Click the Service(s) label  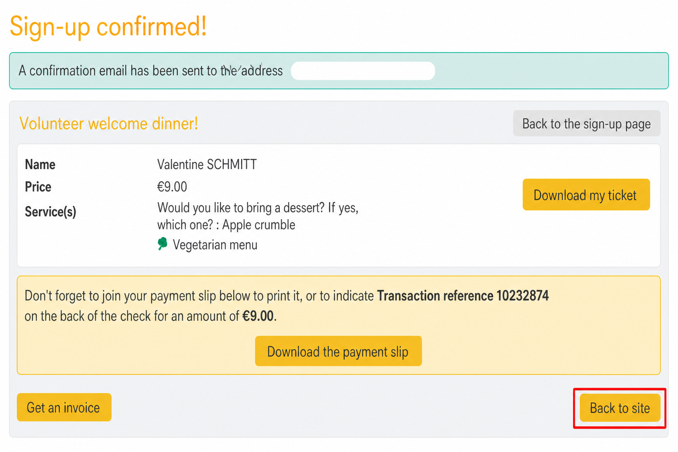(x=50, y=212)
